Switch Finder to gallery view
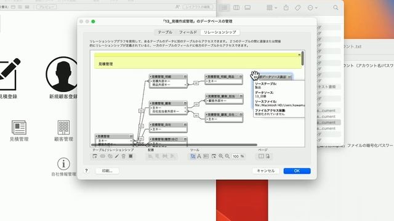Screen dimensions: 394x221 247,8
